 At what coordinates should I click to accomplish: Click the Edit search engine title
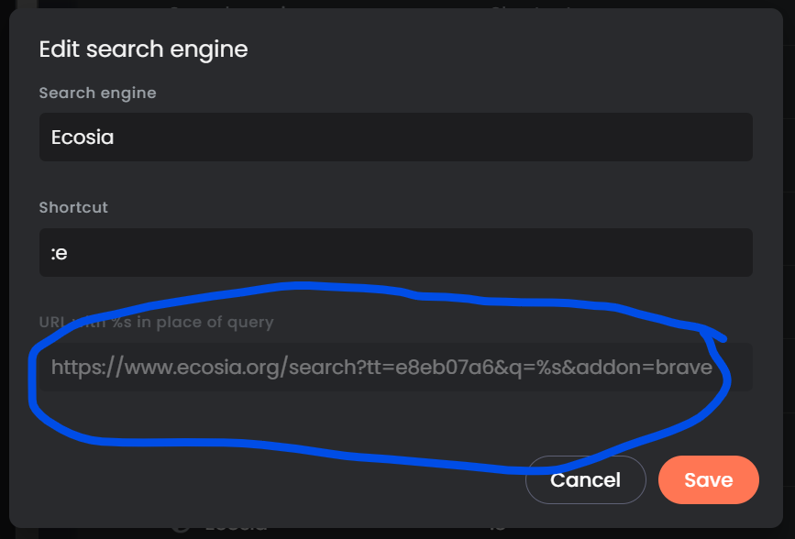click(x=143, y=49)
